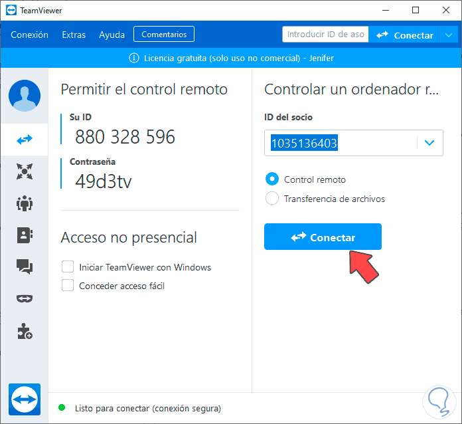Click Su ID number 880 328 596
The width and height of the screenshot is (462, 424).
tap(125, 137)
